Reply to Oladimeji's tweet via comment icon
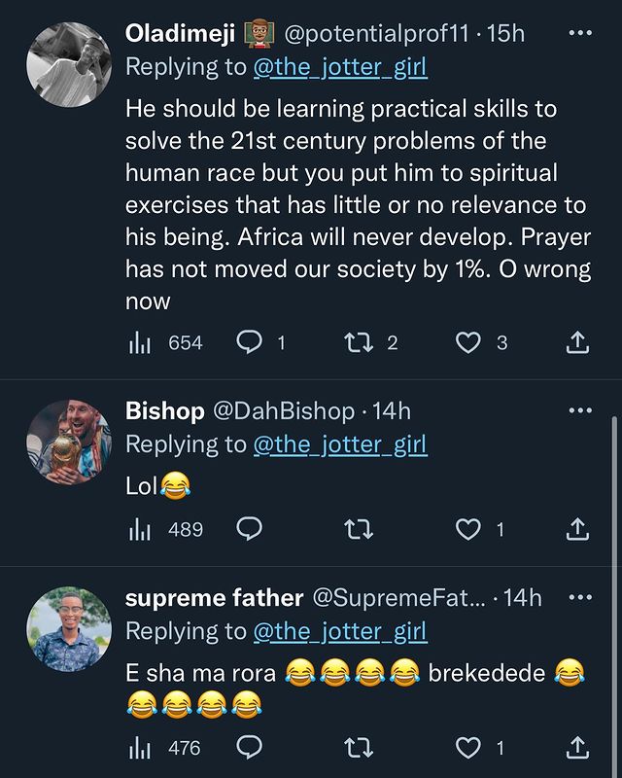This screenshot has height=778, width=622. point(250,342)
